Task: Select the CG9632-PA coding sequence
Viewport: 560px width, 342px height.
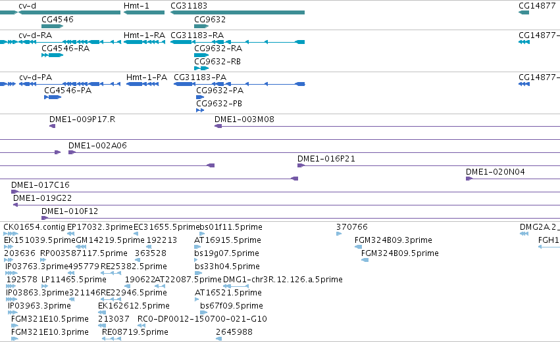Action: 200,97
